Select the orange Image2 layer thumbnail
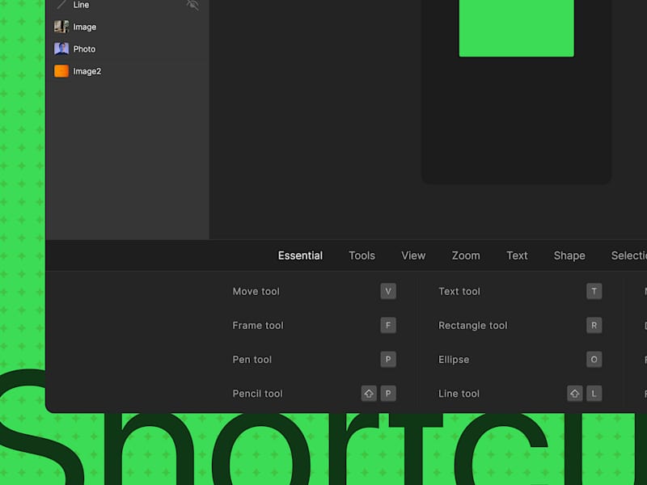Image resolution: width=647 pixels, height=485 pixels. [x=61, y=71]
